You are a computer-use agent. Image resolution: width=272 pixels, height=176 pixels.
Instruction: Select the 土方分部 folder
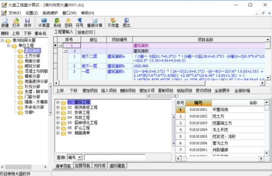tap(32, 56)
